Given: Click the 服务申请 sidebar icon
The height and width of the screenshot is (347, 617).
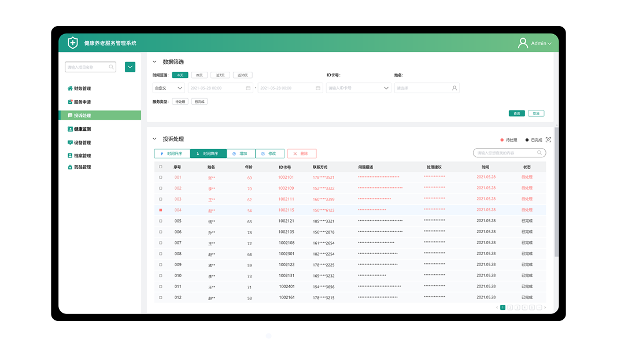Looking at the screenshot, I should 70,102.
